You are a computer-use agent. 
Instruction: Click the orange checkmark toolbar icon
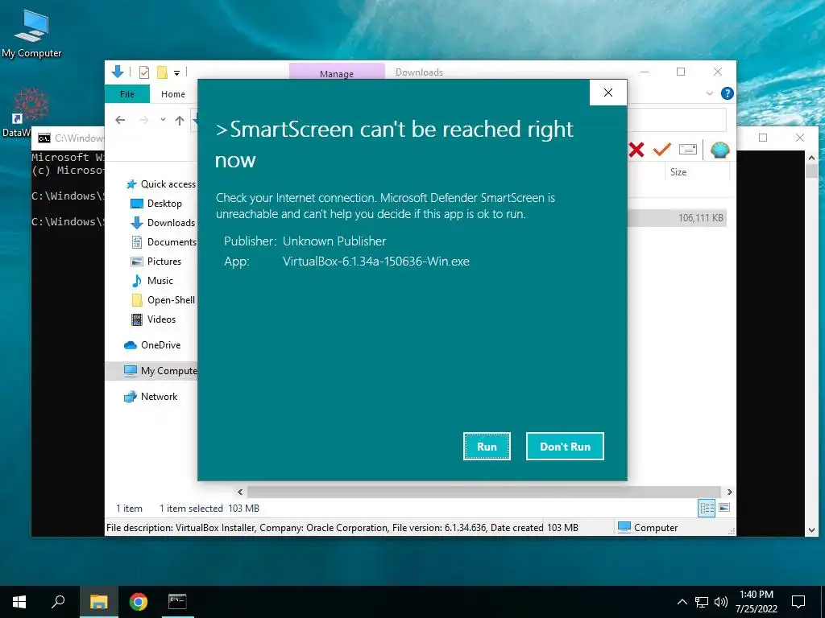[x=662, y=150]
